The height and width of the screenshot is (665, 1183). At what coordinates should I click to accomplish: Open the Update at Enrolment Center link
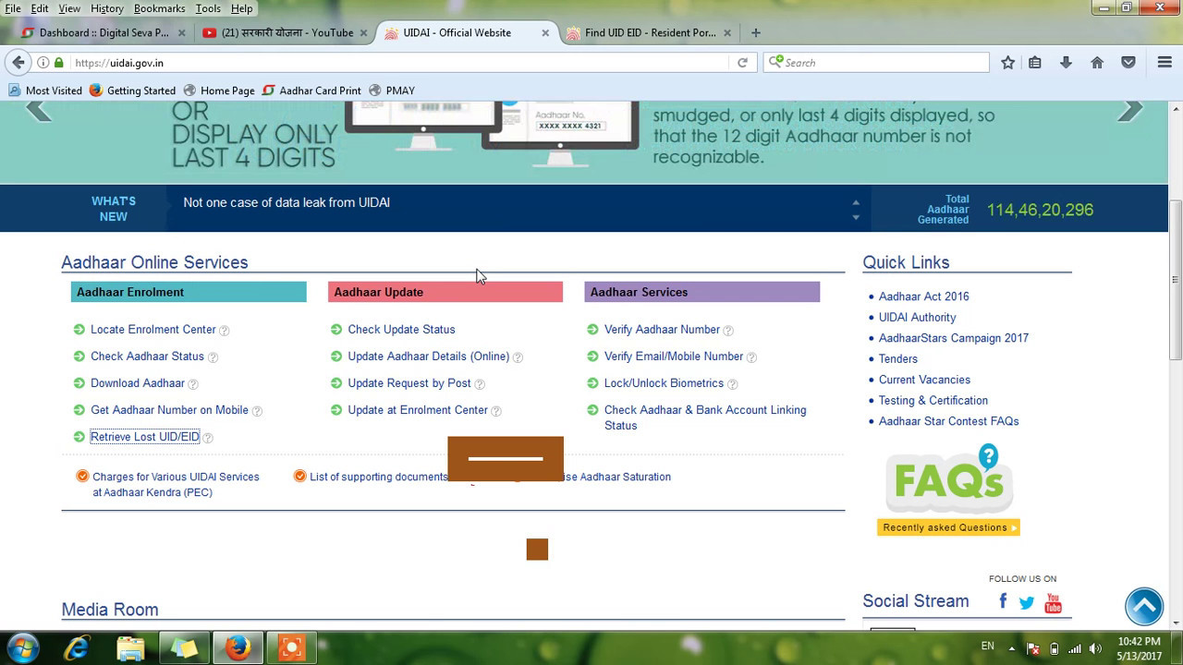pos(418,410)
